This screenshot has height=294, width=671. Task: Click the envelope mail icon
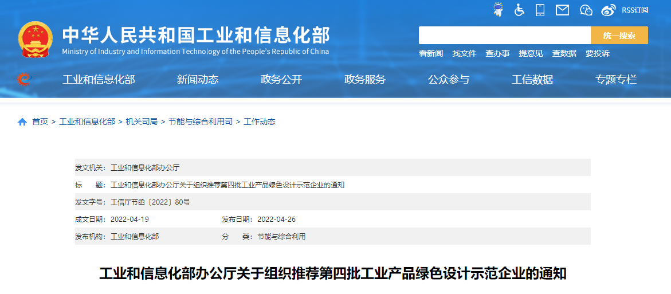tap(562, 10)
